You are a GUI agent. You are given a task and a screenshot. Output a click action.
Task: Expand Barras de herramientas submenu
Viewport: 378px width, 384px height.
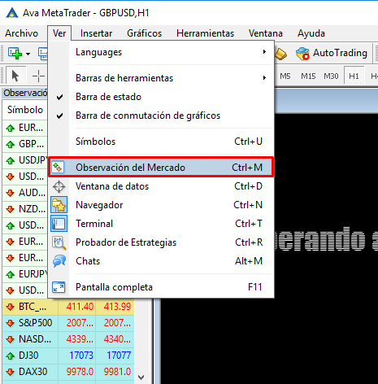pyautogui.click(x=161, y=78)
